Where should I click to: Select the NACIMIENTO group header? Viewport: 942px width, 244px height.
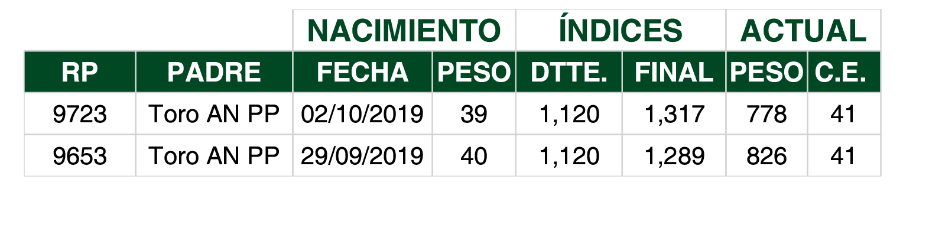404,30
